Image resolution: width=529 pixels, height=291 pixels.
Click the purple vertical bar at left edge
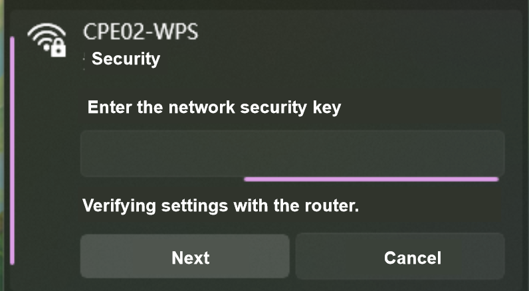coord(12,151)
